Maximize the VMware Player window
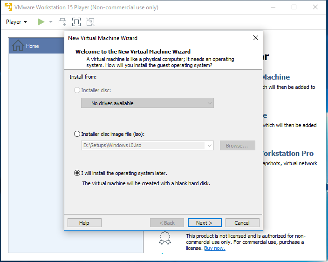The image size is (328, 262). coord(294,7)
